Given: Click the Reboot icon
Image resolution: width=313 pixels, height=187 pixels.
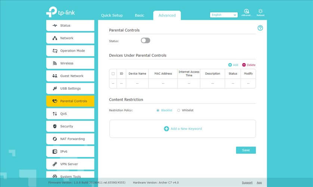Looking at the screenshot, I should click(260, 12).
